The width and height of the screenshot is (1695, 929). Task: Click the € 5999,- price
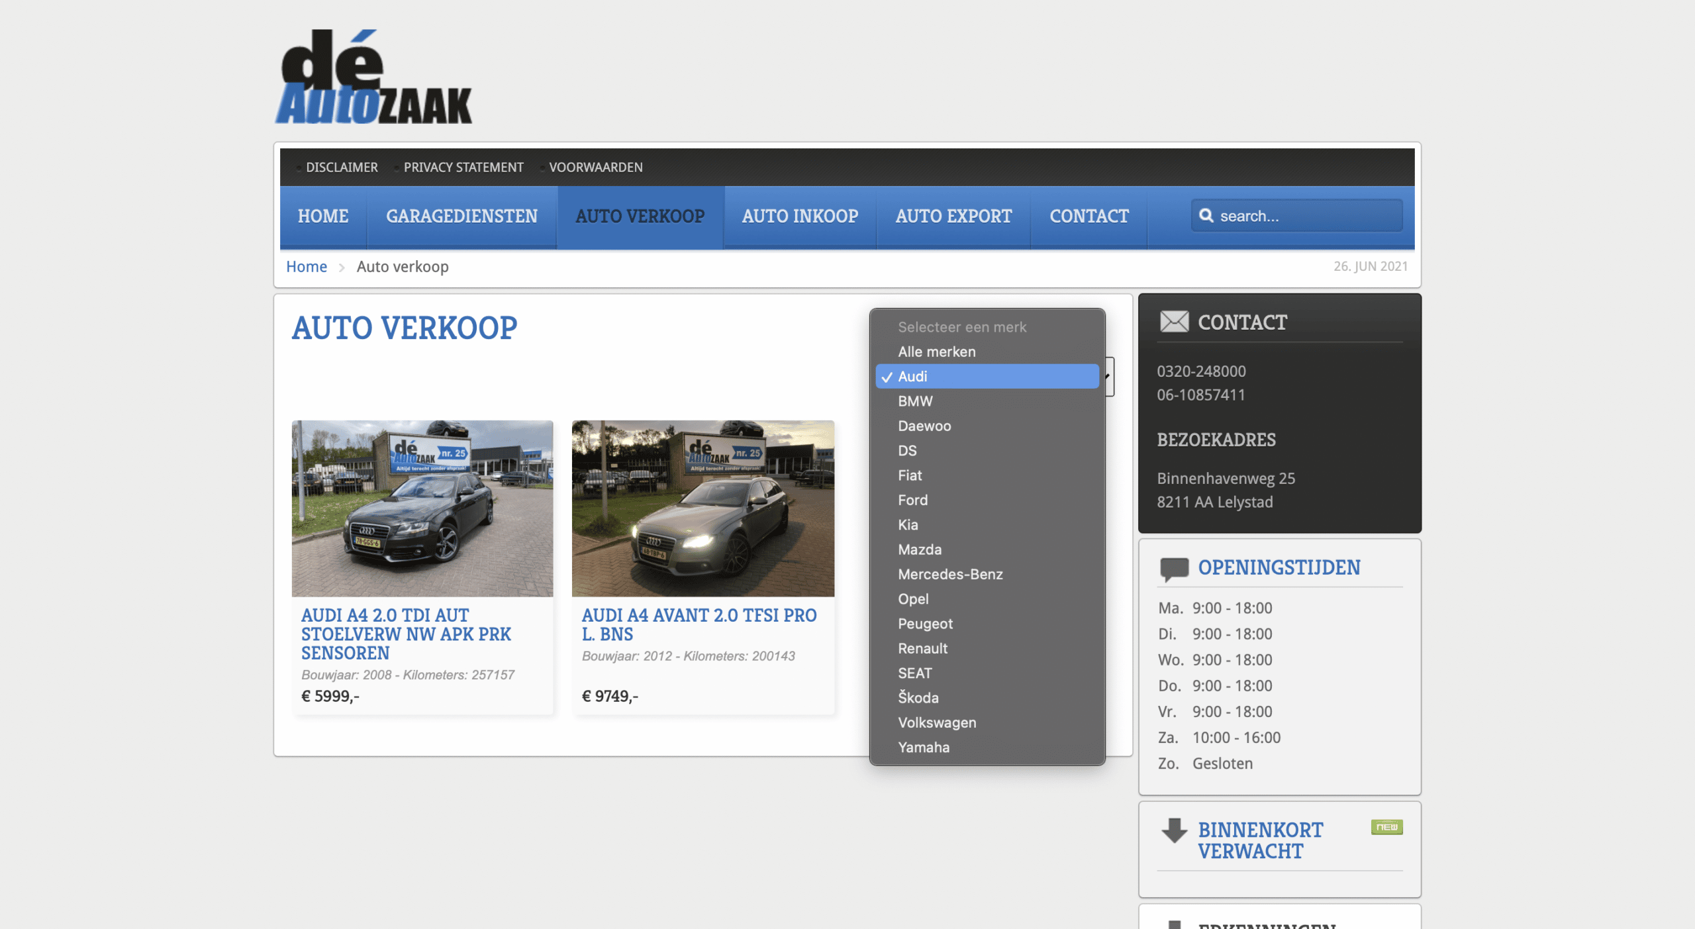point(330,696)
